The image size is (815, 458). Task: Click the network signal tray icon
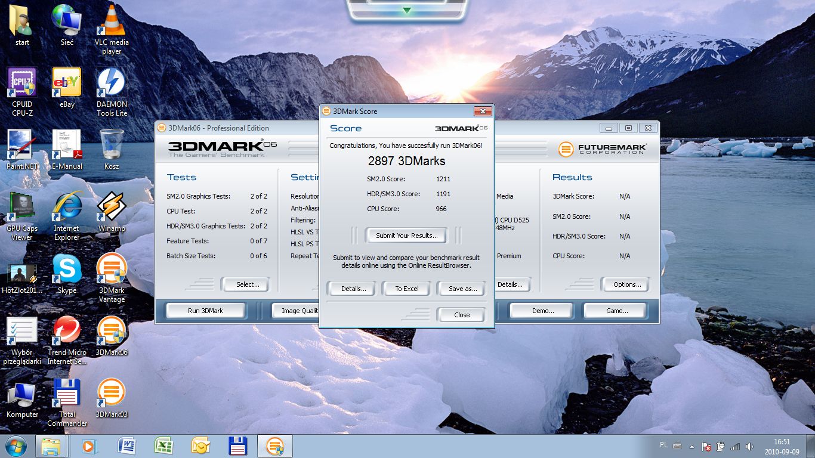(735, 447)
